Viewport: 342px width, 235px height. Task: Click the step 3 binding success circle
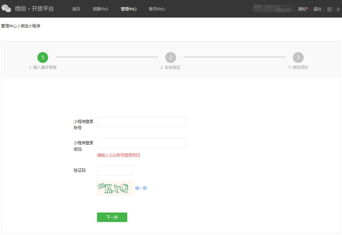tap(298, 57)
